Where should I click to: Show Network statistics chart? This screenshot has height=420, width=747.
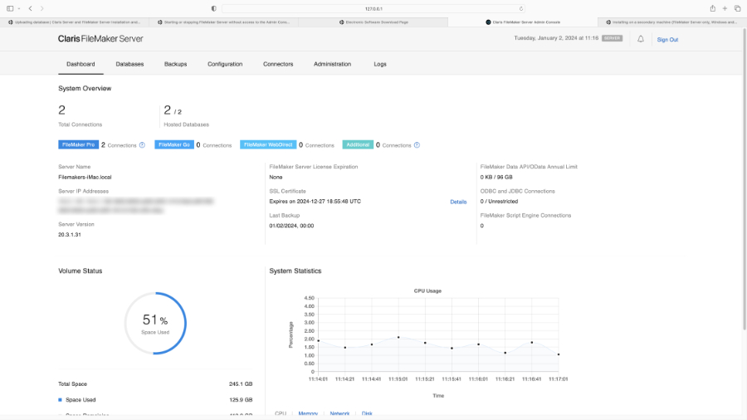(x=339, y=413)
